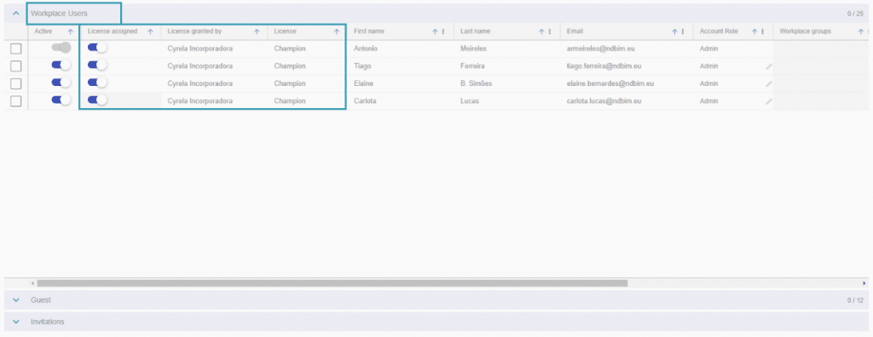Click the horizontal scrollbar thumb
The image size is (873, 337).
pos(332,283)
